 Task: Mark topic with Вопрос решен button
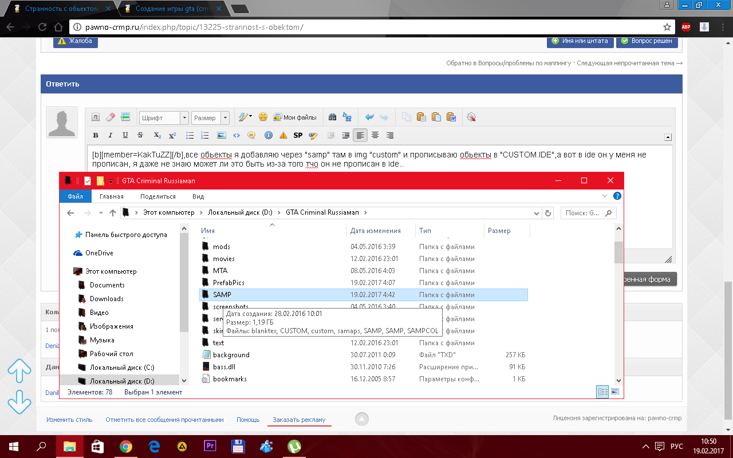pyautogui.click(x=647, y=41)
